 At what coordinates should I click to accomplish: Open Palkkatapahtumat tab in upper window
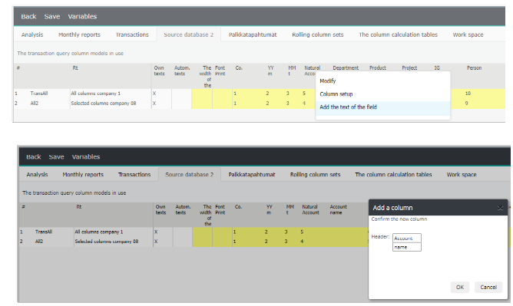tap(253, 35)
